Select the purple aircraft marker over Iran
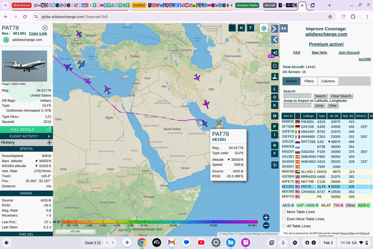The image size is (373, 249). [x=197, y=77]
